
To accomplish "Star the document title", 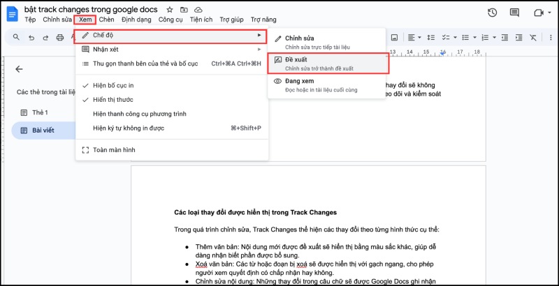I will click(170, 10).
